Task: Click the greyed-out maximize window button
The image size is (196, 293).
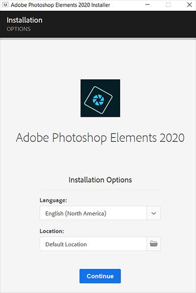Action: (168, 5)
